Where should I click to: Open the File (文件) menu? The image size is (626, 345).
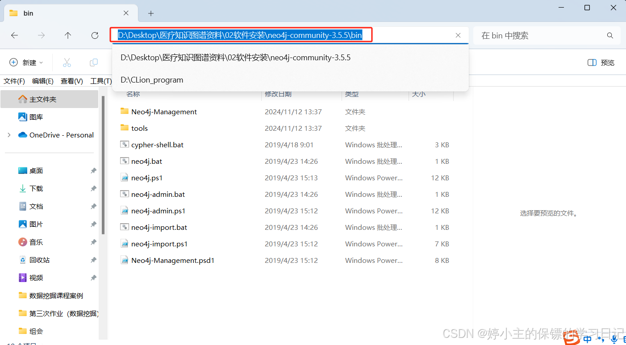[x=14, y=81]
